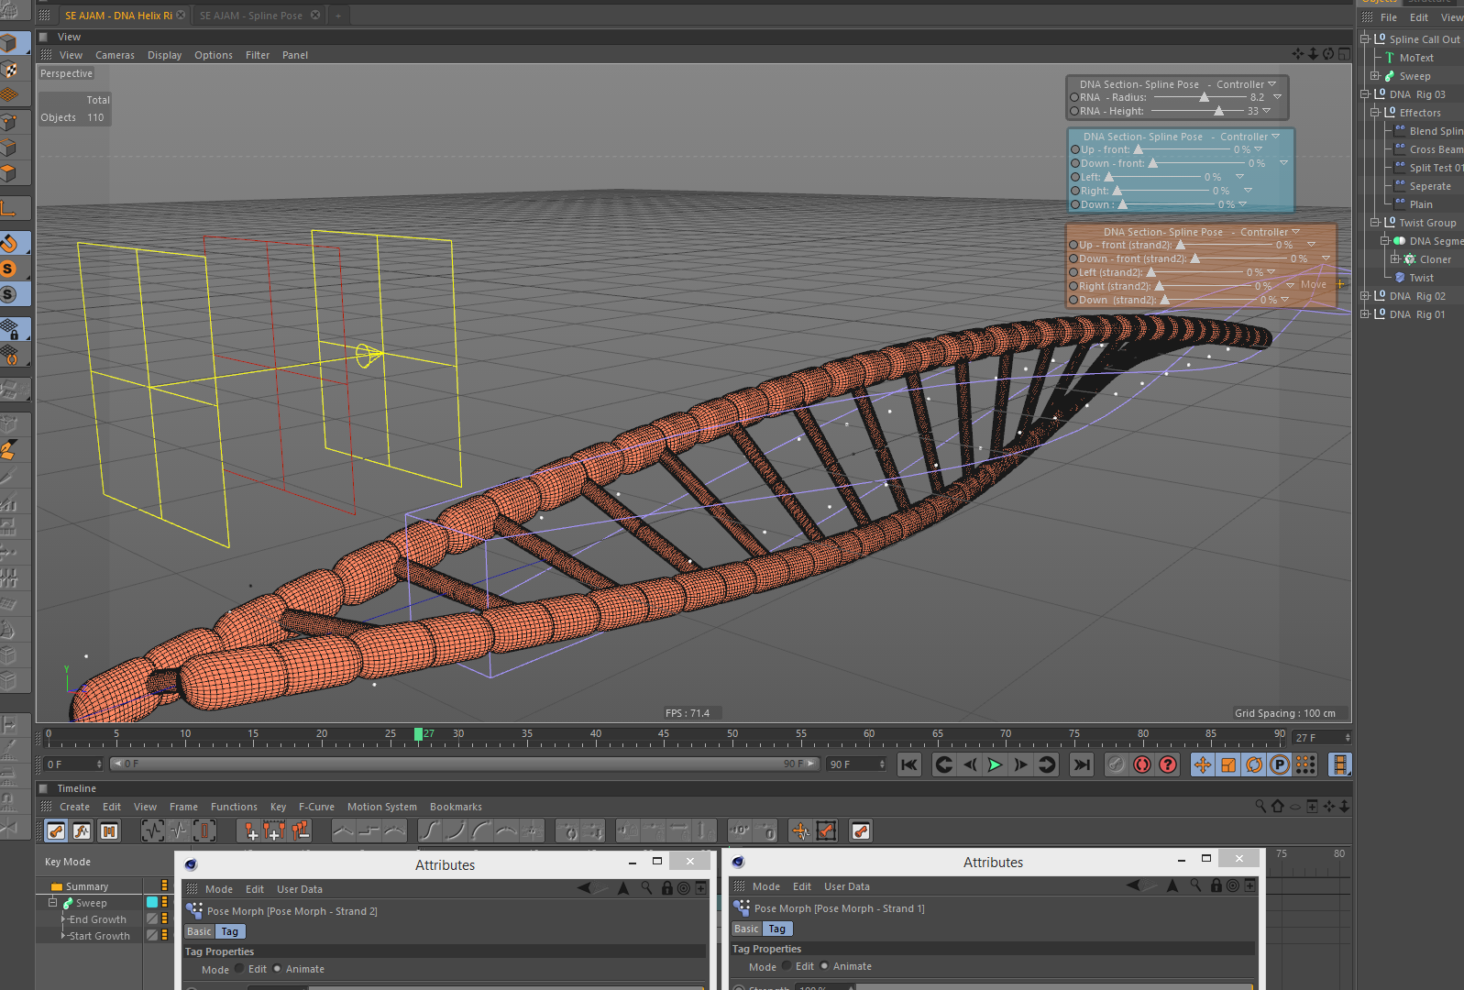This screenshot has width=1464, height=990.
Task: Toggle the RNA - Radius keyframe circle
Action: tap(1074, 97)
